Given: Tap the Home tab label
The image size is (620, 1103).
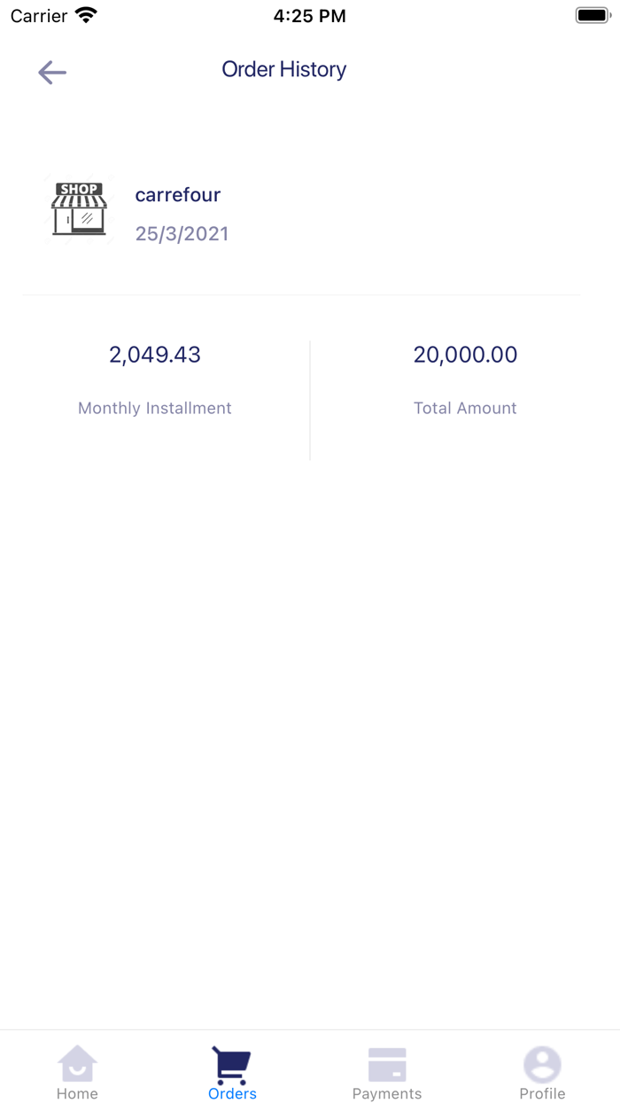Looking at the screenshot, I should [77, 1093].
